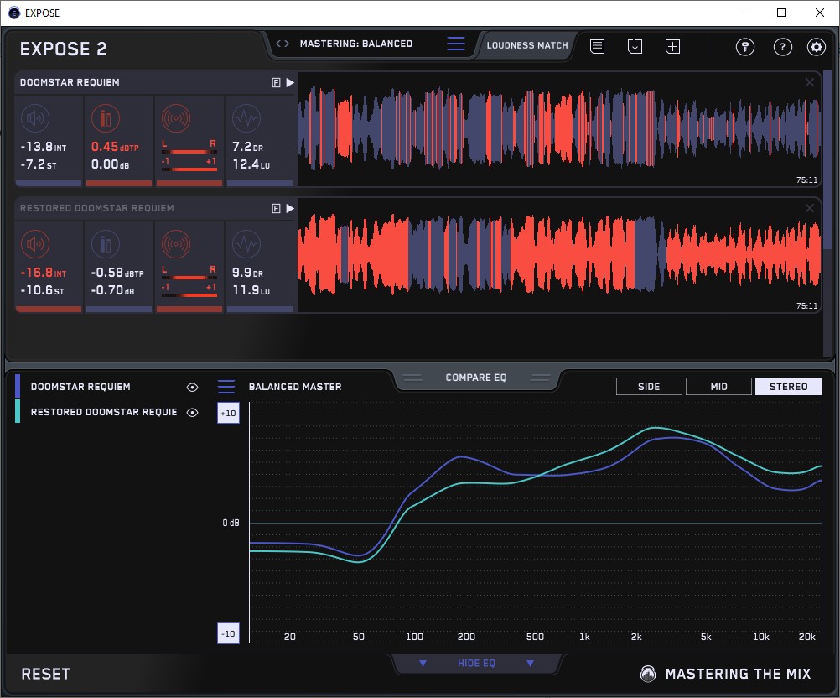Click the Restored Doomstar Requiem track title
This screenshot has width=840, height=698.
pyautogui.click(x=97, y=209)
